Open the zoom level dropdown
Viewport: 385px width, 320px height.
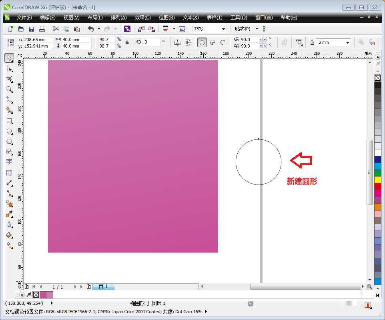click(223, 29)
